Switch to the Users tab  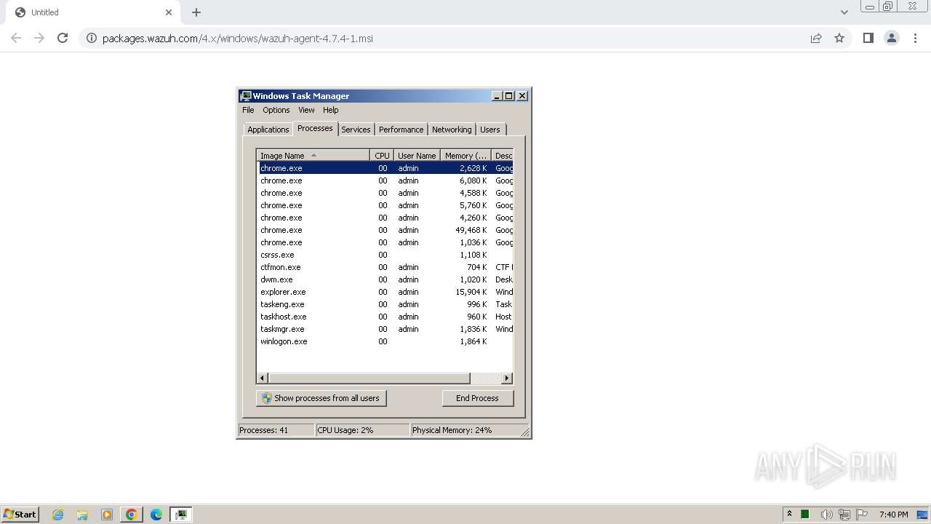click(490, 130)
